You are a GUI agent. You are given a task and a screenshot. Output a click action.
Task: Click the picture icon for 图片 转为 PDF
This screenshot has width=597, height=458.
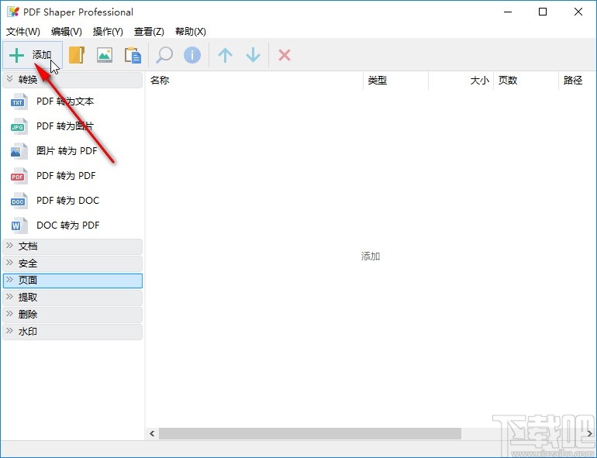[x=19, y=151]
